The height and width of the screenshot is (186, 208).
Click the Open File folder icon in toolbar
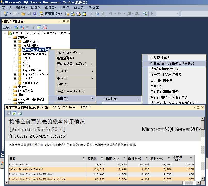coord(23,14)
